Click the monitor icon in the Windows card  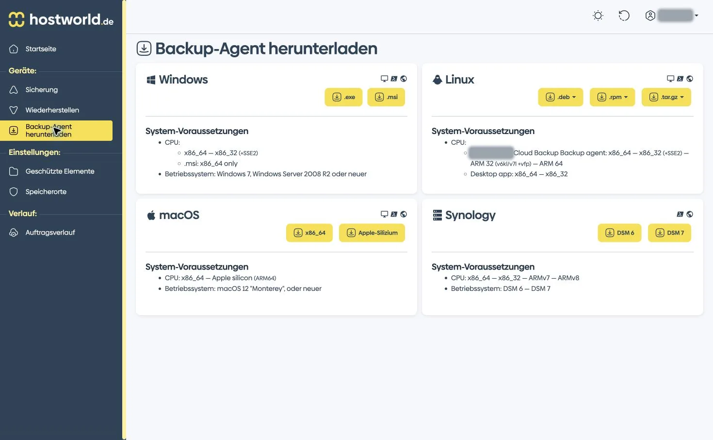pos(384,79)
